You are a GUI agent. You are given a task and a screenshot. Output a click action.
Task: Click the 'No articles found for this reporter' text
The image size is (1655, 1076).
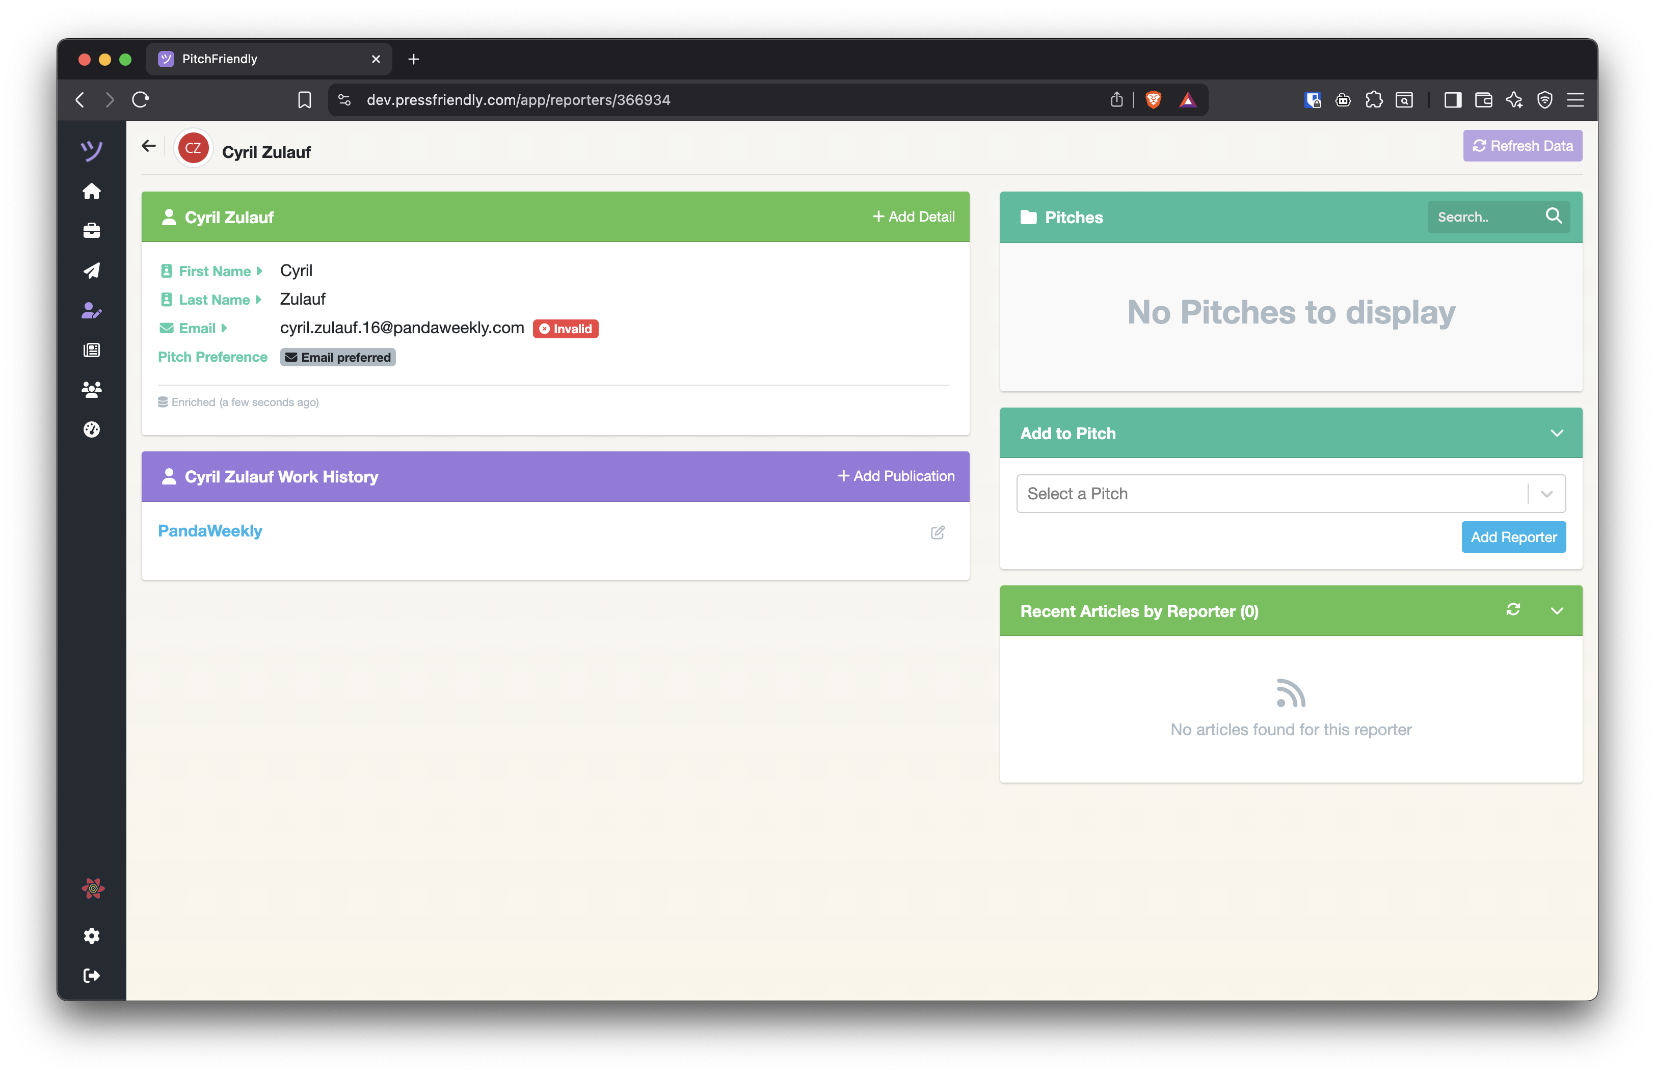point(1291,729)
